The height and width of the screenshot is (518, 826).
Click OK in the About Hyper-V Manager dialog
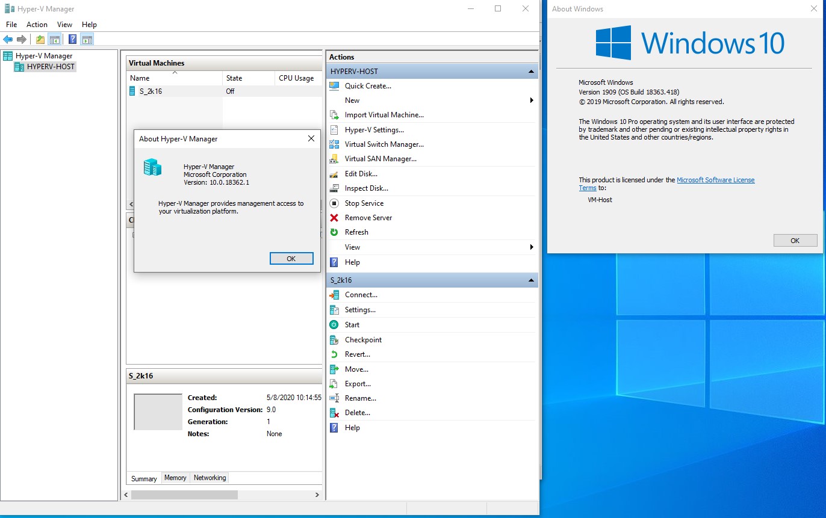[291, 258]
